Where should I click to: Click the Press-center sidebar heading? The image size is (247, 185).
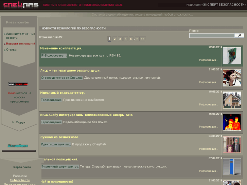coord(18,22)
